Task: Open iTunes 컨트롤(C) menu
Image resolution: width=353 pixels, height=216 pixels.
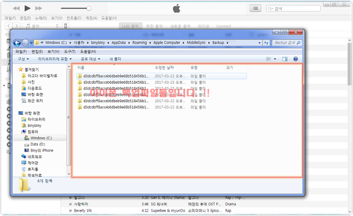Action: [74, 18]
